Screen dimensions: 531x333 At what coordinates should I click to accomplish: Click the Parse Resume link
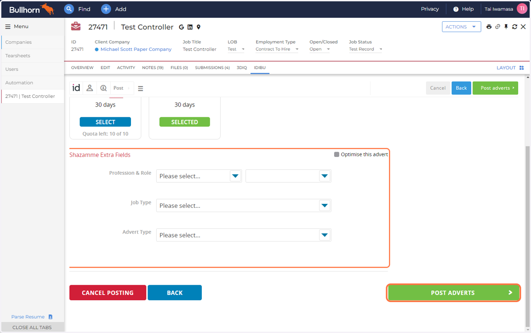point(28,317)
